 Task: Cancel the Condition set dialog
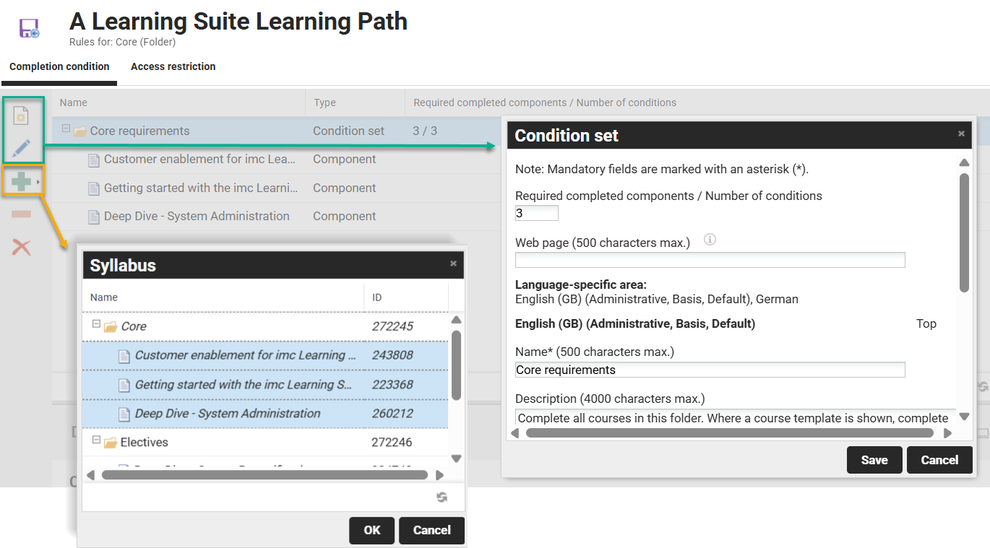pyautogui.click(x=939, y=460)
